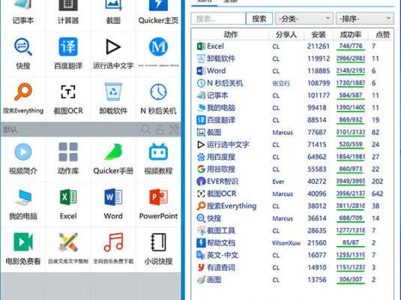Image resolution: width=401 pixels, height=300 pixels.
Task: Play the 视频简介 video intro tile
Action: point(23,159)
